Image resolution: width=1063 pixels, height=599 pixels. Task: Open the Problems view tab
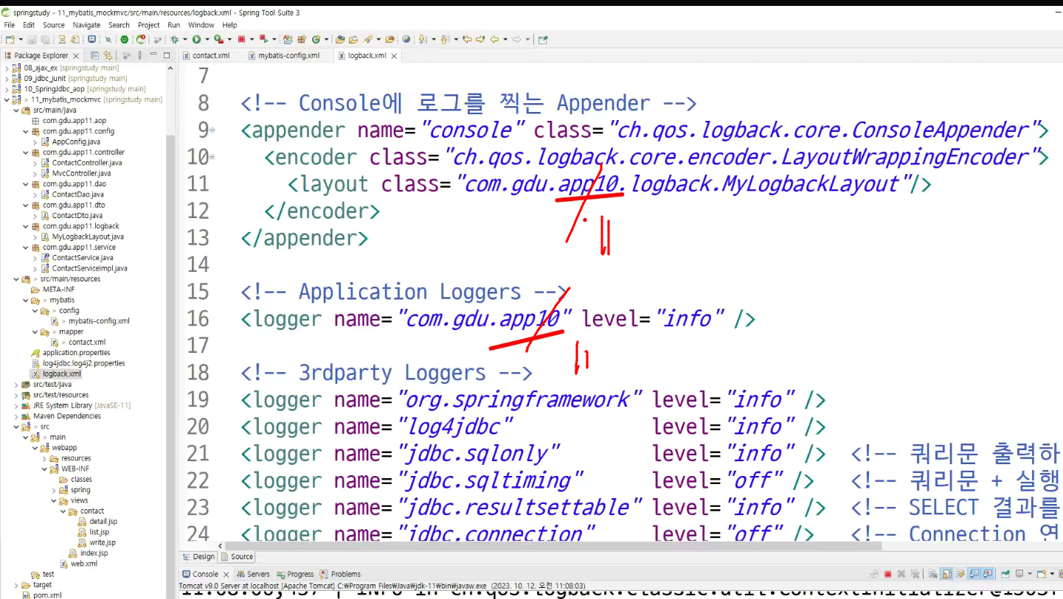pos(341,574)
